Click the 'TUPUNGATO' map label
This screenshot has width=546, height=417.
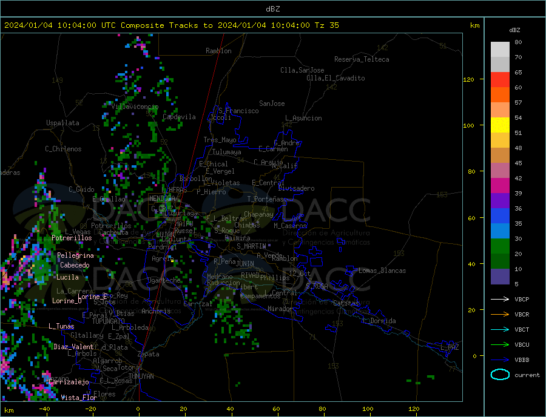pyautogui.click(x=109, y=321)
